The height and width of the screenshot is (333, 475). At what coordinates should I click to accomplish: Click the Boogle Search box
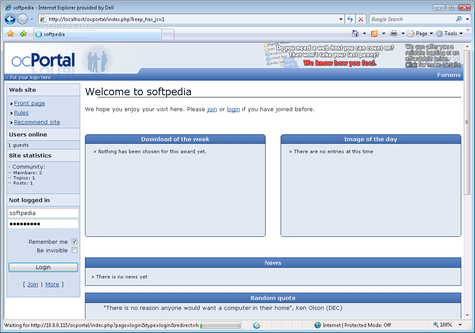[412, 19]
